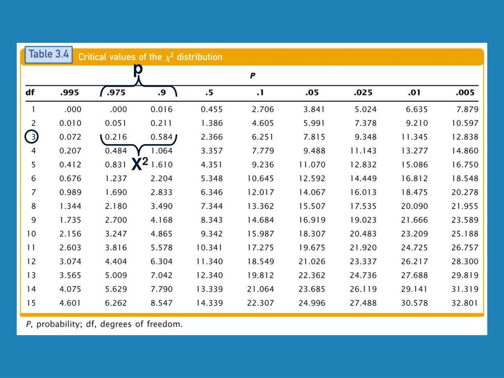Viewport: 504px width, 378px height.
Task: Select the value 11.070 in row 5
Action: tap(312, 165)
